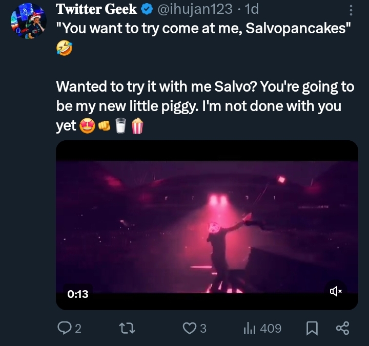Image resolution: width=369 pixels, height=346 pixels.
Task: Click the blue verified badge
Action: coord(146,9)
